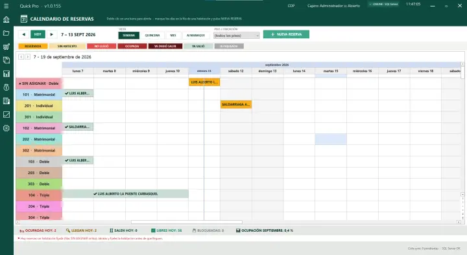Open the line graph sidebar icon
The height and width of the screenshot is (255, 467).
pos(6,115)
